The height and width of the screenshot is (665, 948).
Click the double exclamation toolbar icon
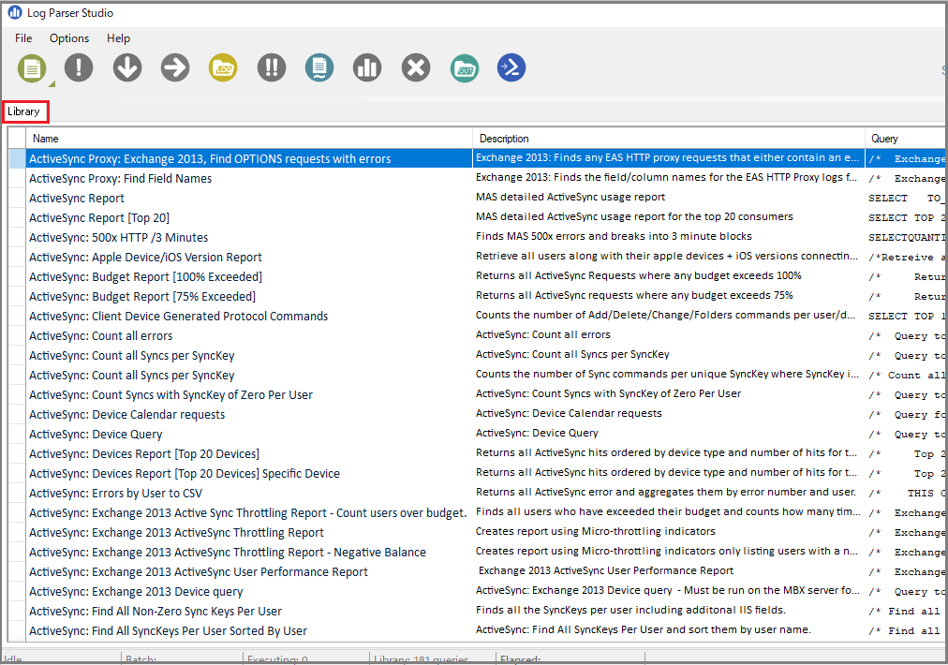coord(272,67)
